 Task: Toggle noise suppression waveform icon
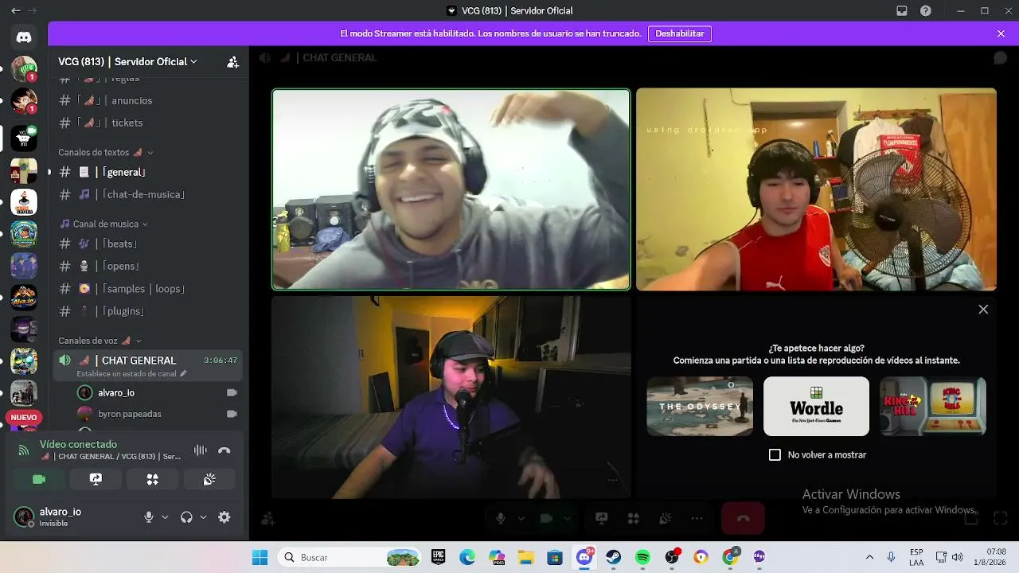(201, 450)
